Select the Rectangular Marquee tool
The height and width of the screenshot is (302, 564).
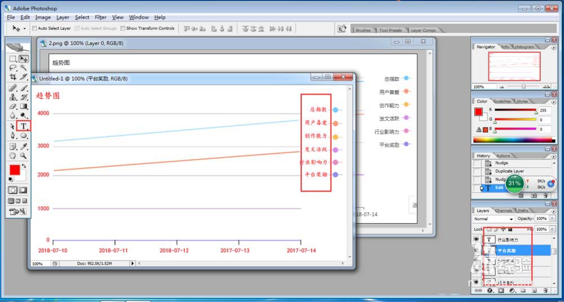click(13, 59)
